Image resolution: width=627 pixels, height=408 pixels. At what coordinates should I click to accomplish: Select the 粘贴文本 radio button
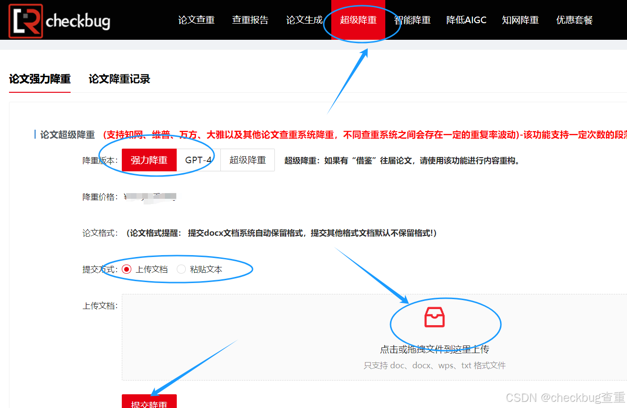(181, 269)
